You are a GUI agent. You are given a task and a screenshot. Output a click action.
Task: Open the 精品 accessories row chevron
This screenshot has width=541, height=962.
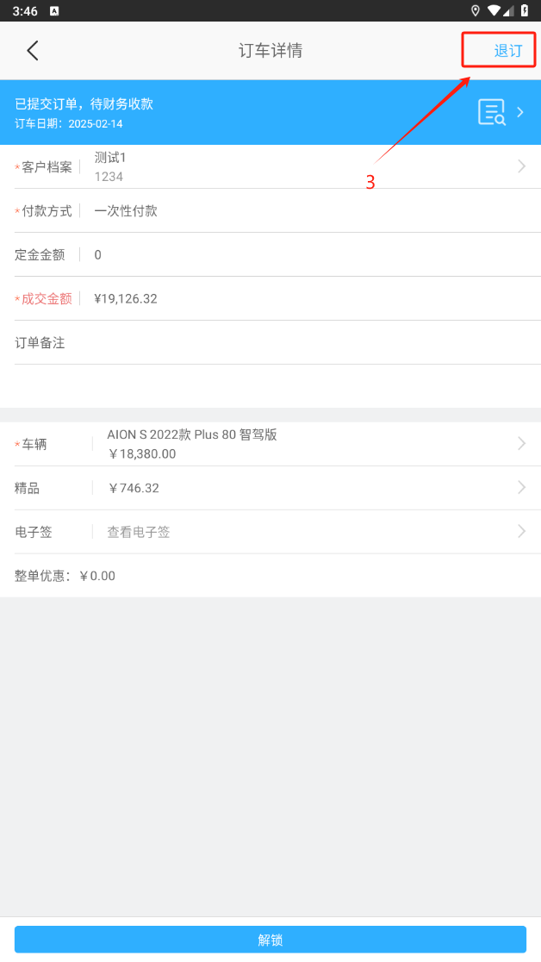521,488
